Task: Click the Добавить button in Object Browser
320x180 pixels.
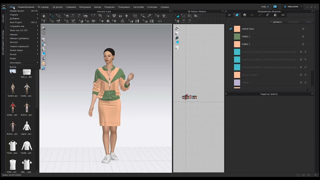Action: click(276, 22)
